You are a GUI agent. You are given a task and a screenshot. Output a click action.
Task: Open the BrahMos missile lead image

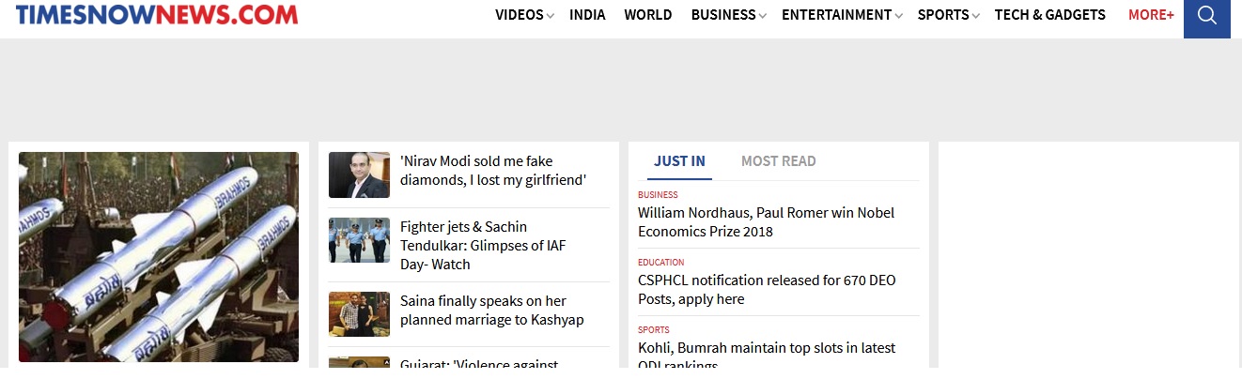tap(159, 256)
